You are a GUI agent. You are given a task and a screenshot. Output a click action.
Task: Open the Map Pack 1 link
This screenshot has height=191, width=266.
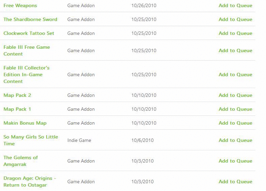(x=17, y=109)
